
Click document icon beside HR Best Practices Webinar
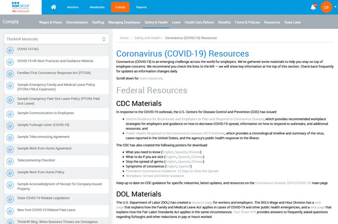(10, 62)
